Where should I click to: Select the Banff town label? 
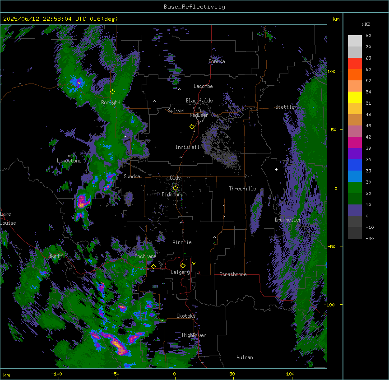[x=56, y=256]
